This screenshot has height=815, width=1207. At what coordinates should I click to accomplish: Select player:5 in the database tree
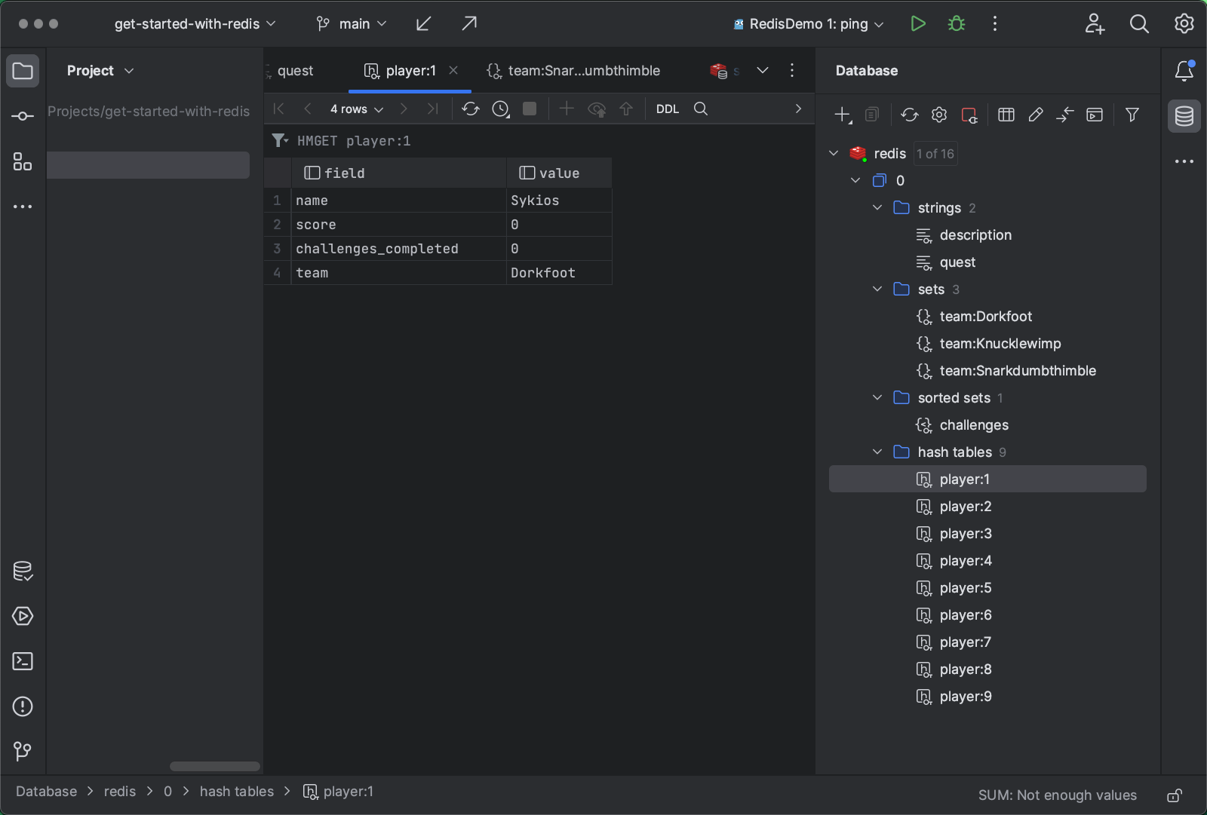click(965, 588)
